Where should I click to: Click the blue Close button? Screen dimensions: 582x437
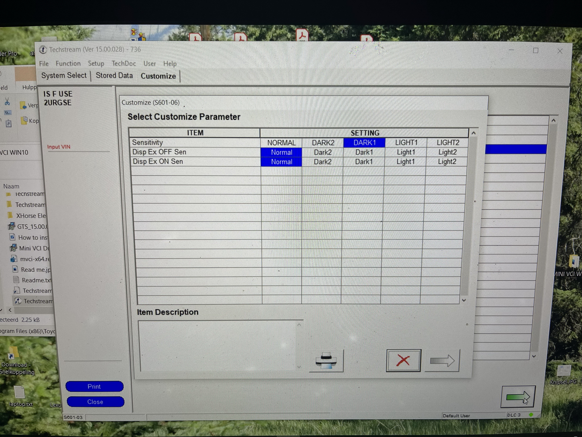(95, 402)
